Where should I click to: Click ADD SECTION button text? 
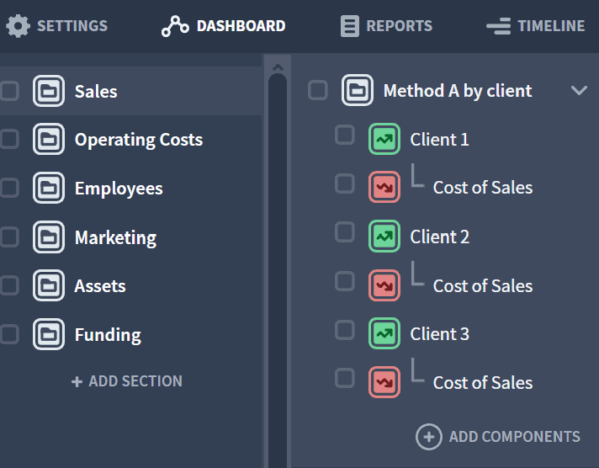(135, 381)
